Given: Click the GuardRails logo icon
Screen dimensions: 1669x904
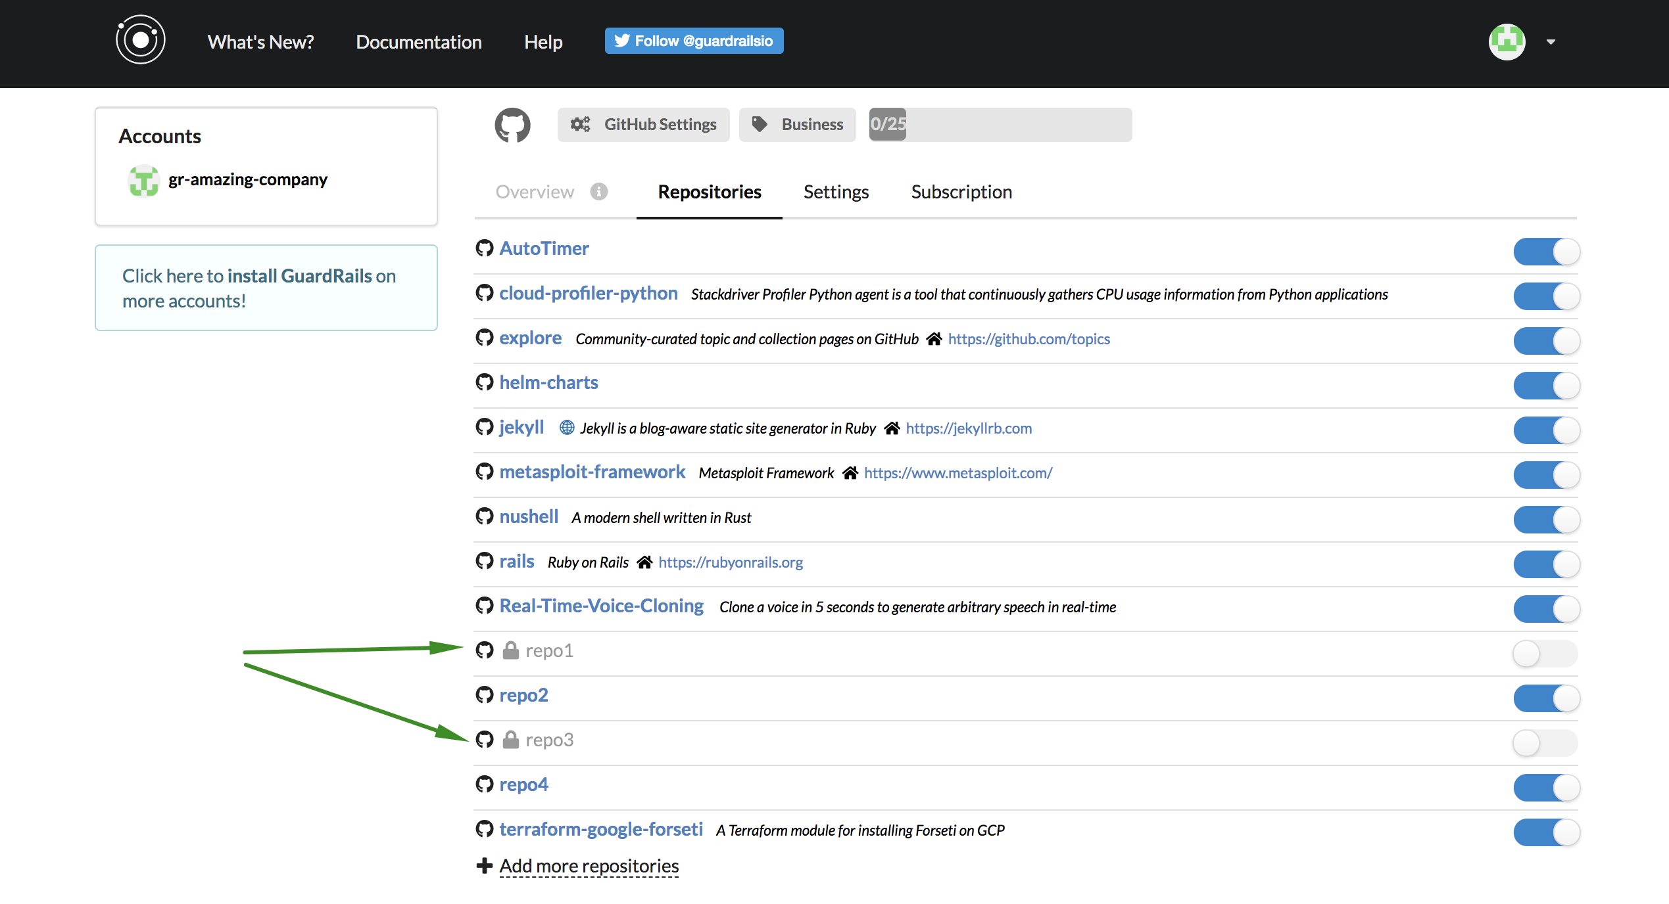Looking at the screenshot, I should (x=140, y=40).
